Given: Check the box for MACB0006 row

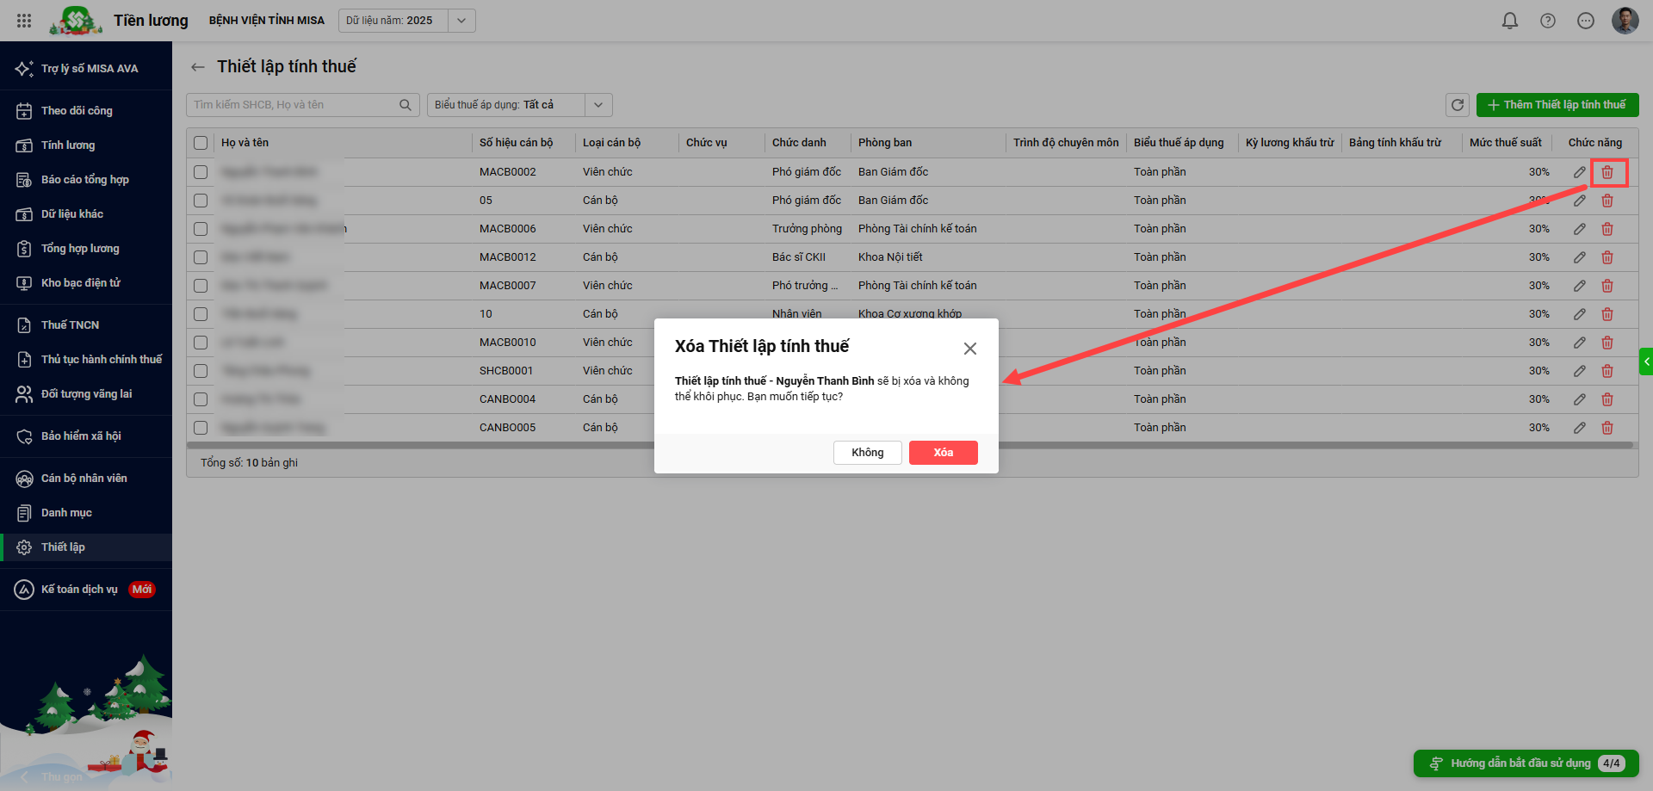Looking at the screenshot, I should point(201,229).
